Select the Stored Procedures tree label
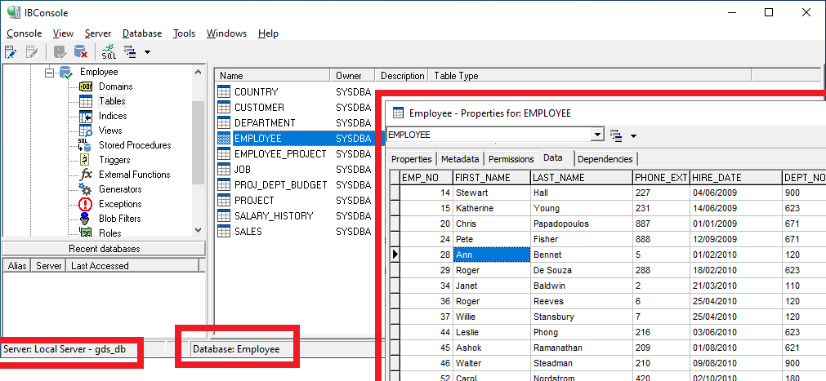 pos(135,145)
